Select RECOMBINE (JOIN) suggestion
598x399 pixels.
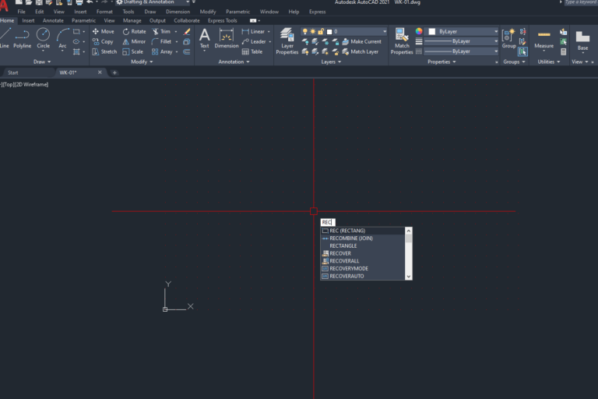tap(362, 238)
